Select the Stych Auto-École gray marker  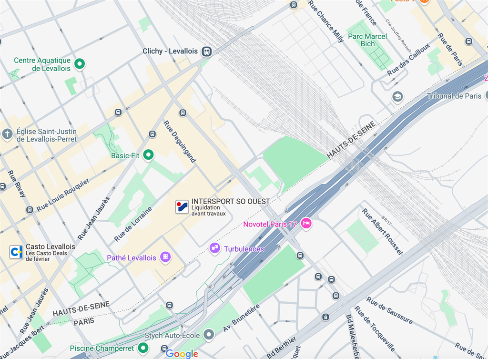[209, 335]
